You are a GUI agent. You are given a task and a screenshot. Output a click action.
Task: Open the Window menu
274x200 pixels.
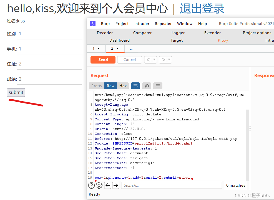pos(185,24)
